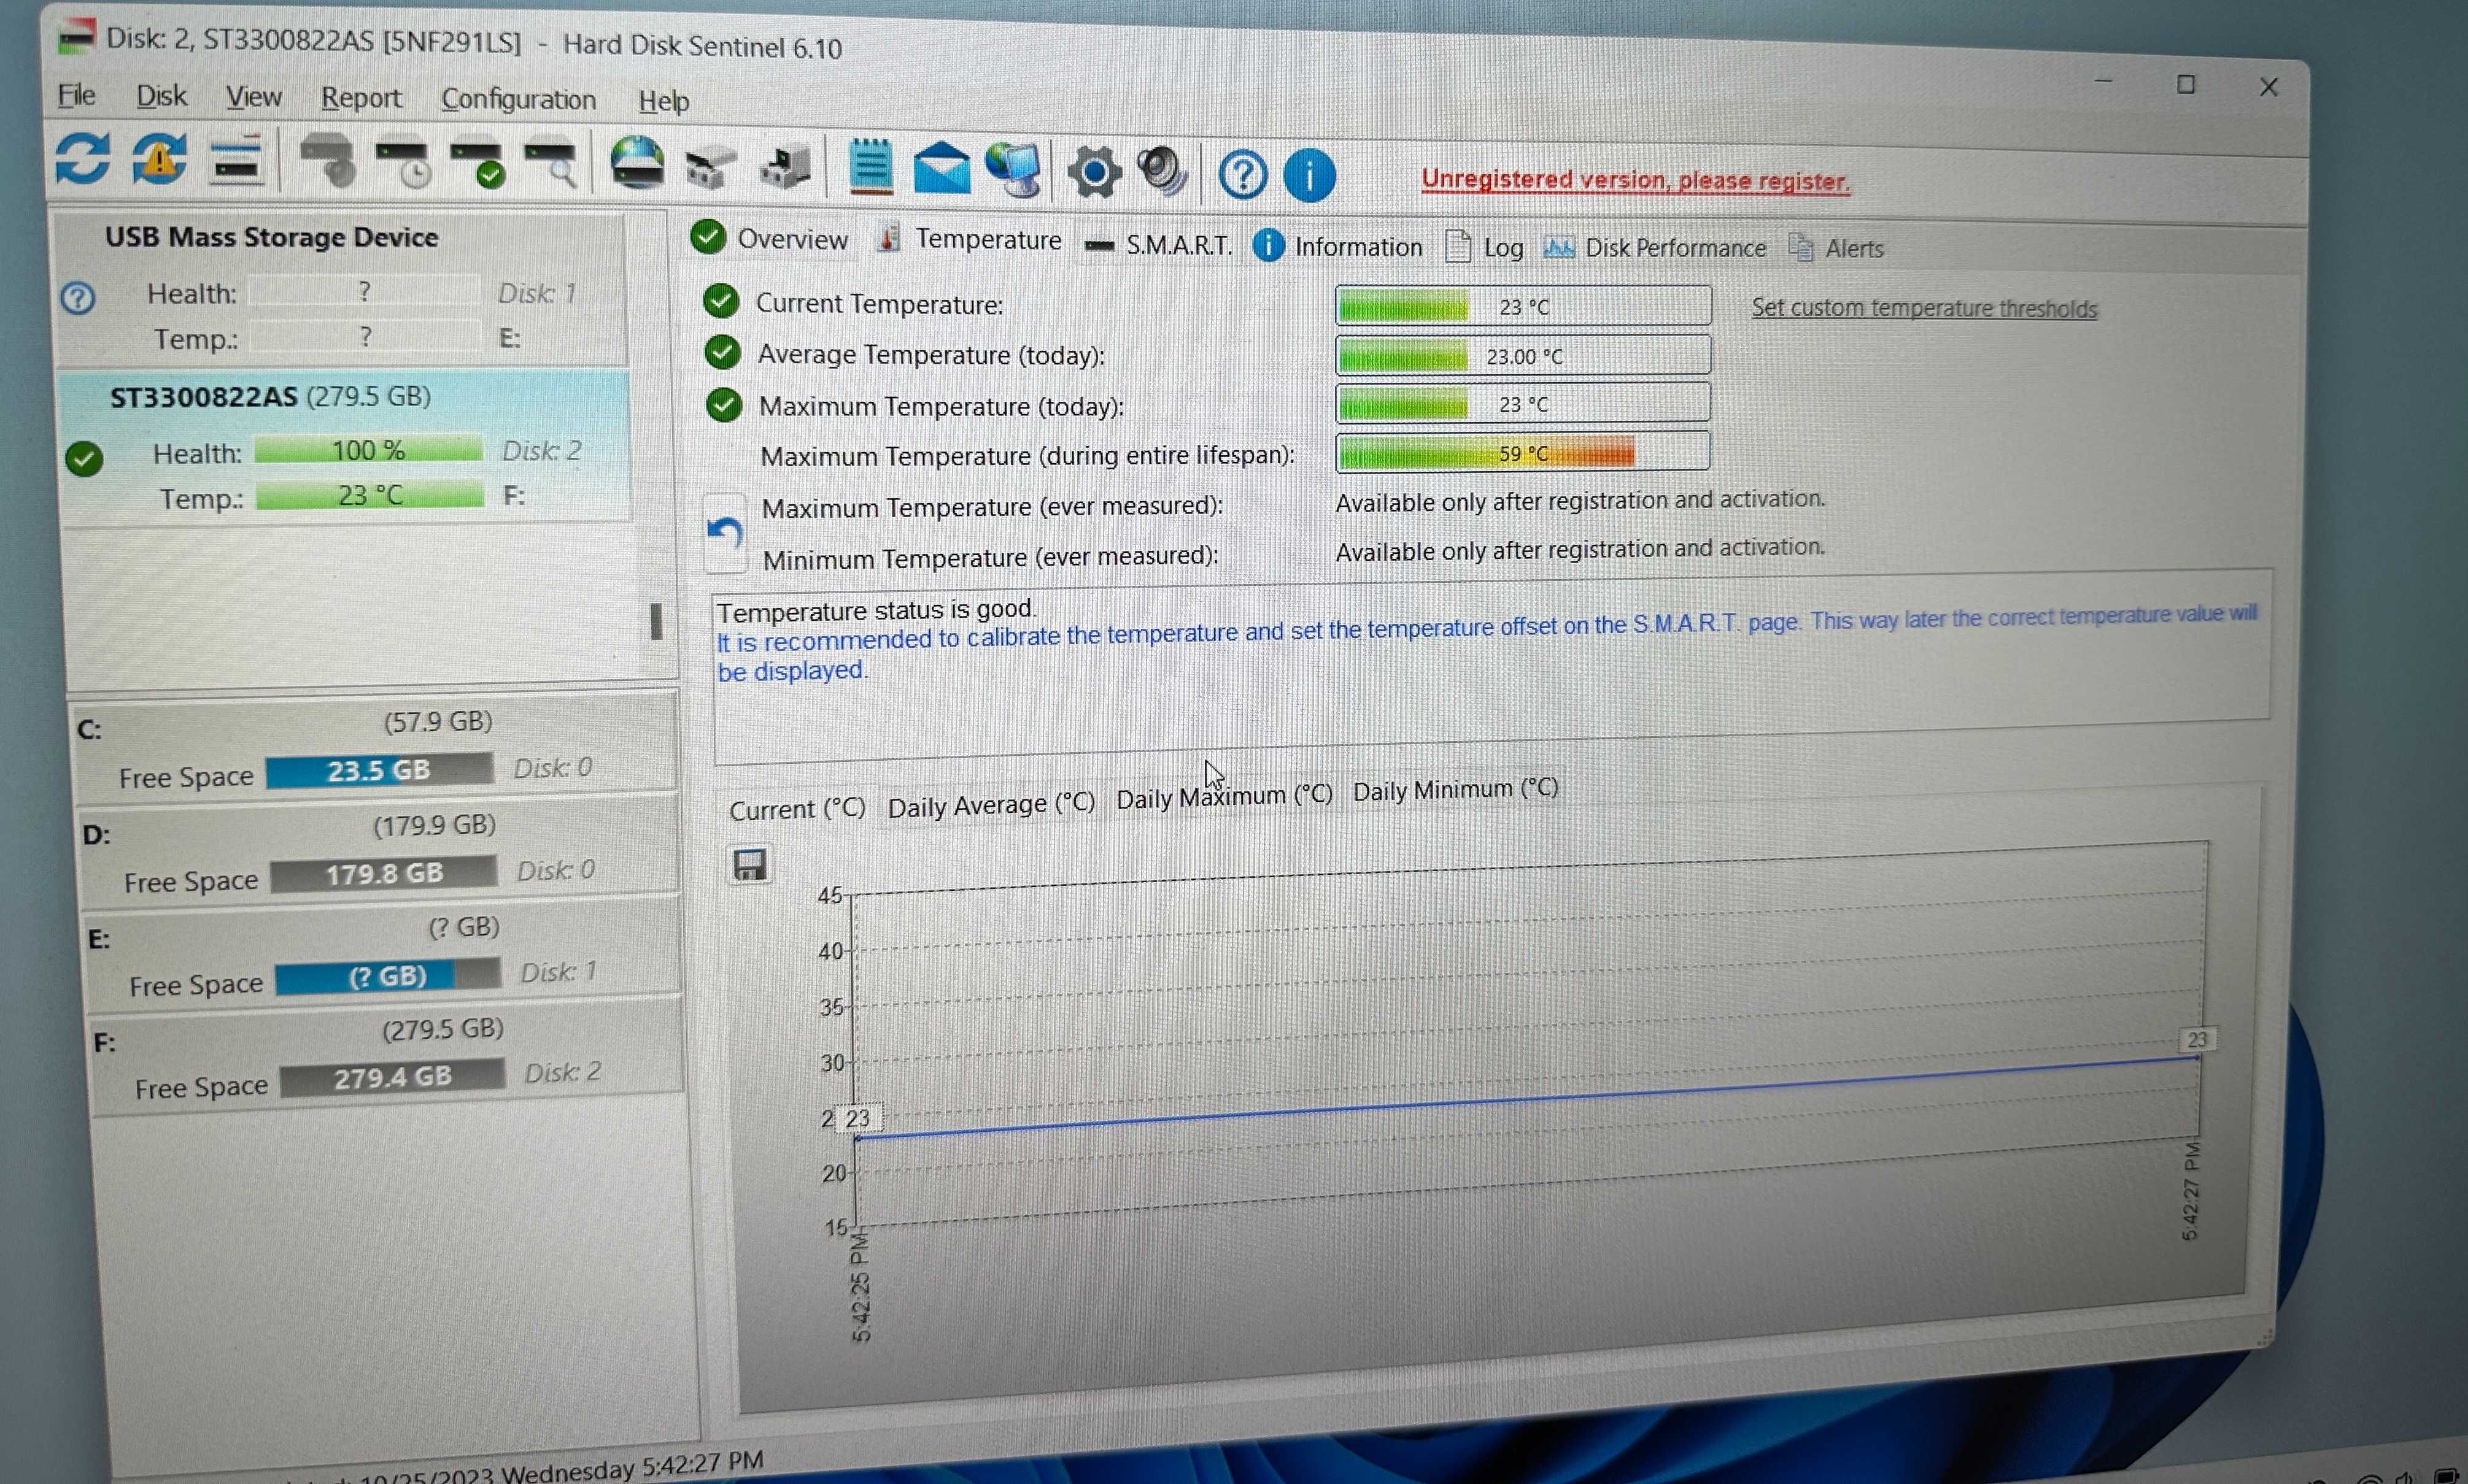Select the USB Mass Storage Device disk
This screenshot has width=2468, height=1484.
(340, 288)
